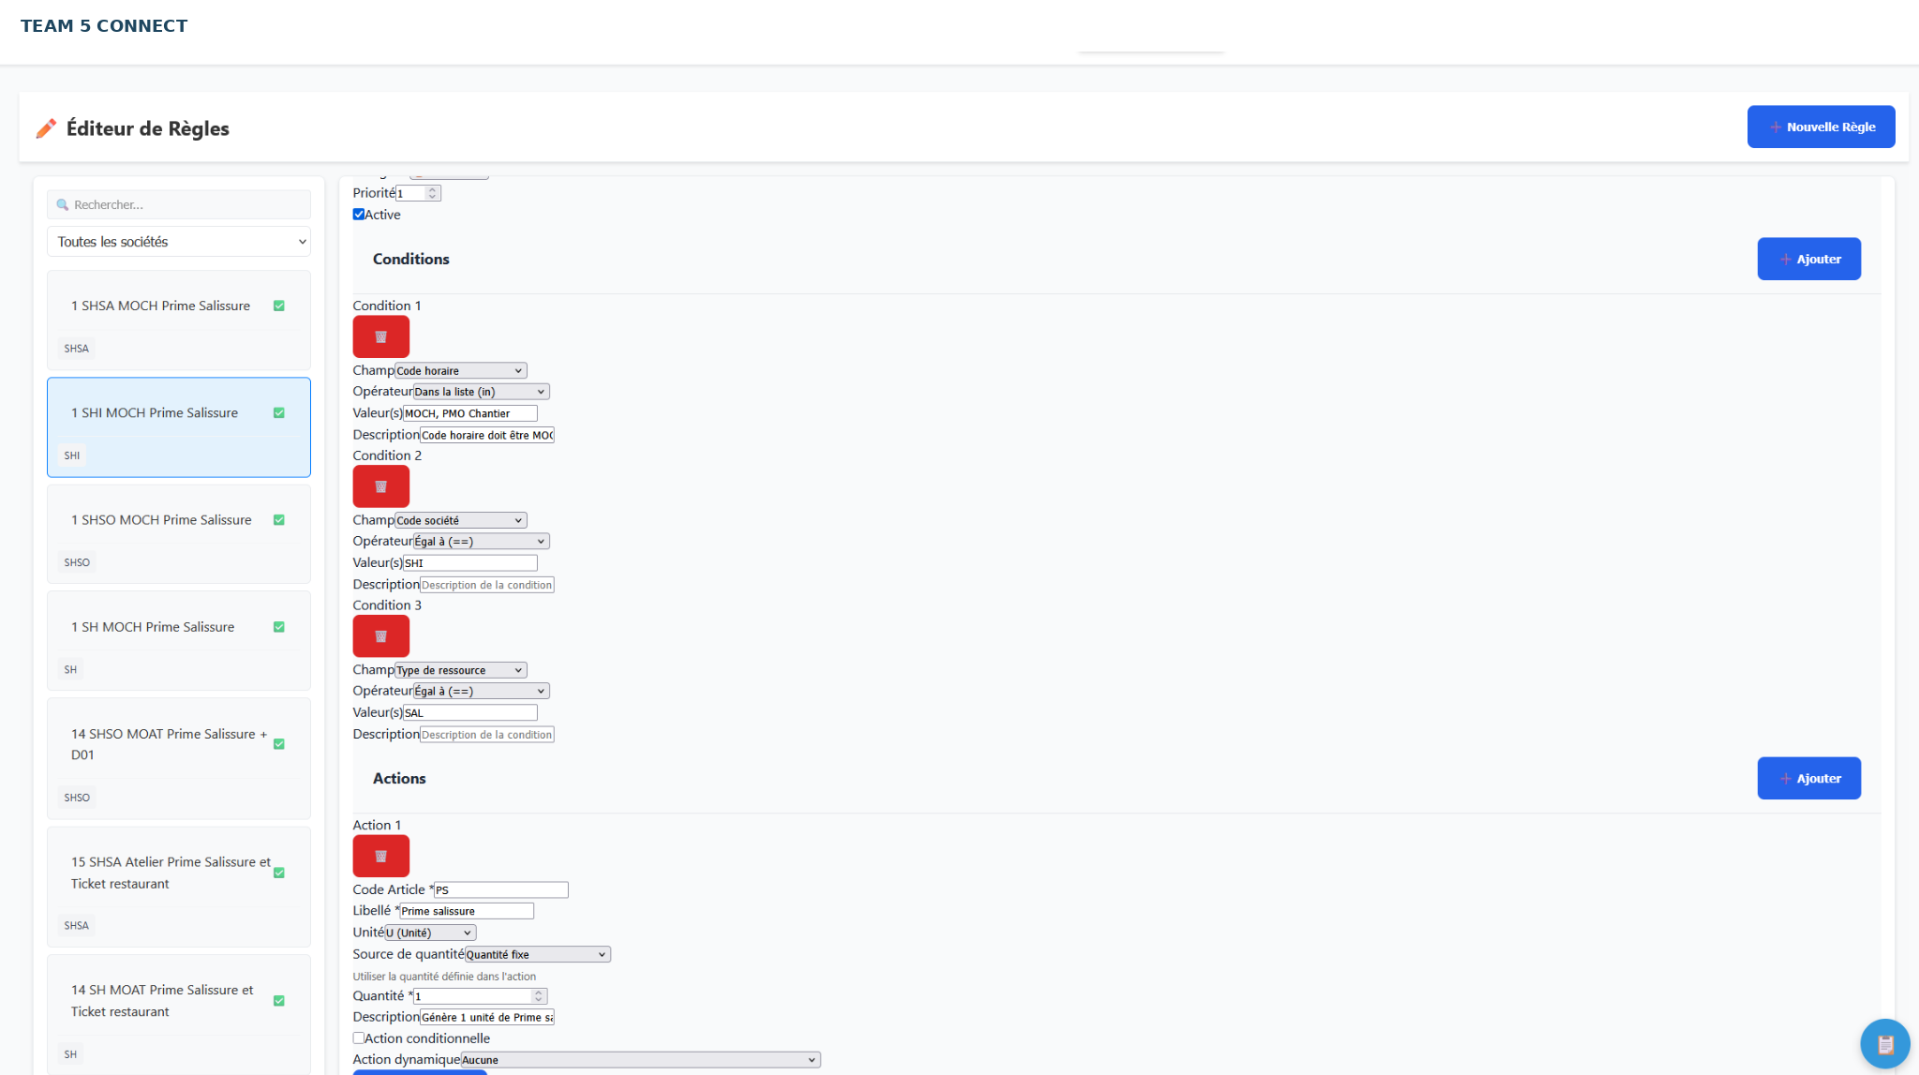The width and height of the screenshot is (1919, 1075).
Task: Delete Condition 2 with its trash icon
Action: point(380,486)
